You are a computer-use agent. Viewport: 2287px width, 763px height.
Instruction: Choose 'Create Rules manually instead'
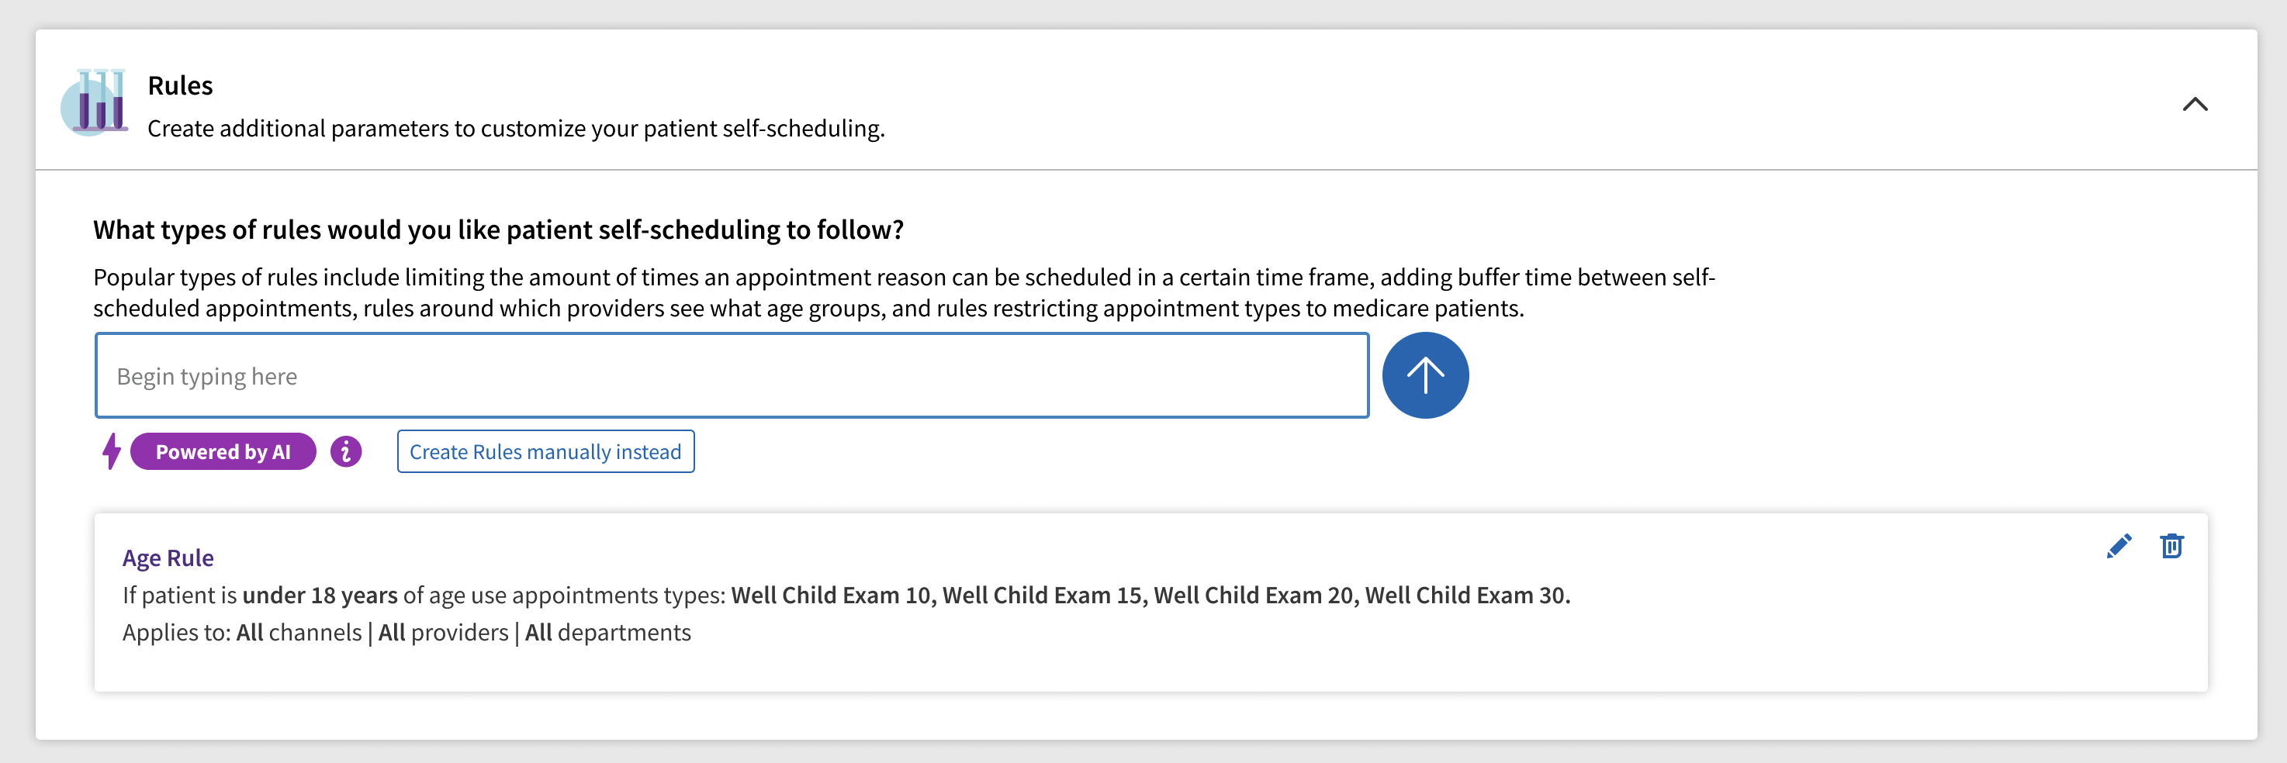coord(545,451)
